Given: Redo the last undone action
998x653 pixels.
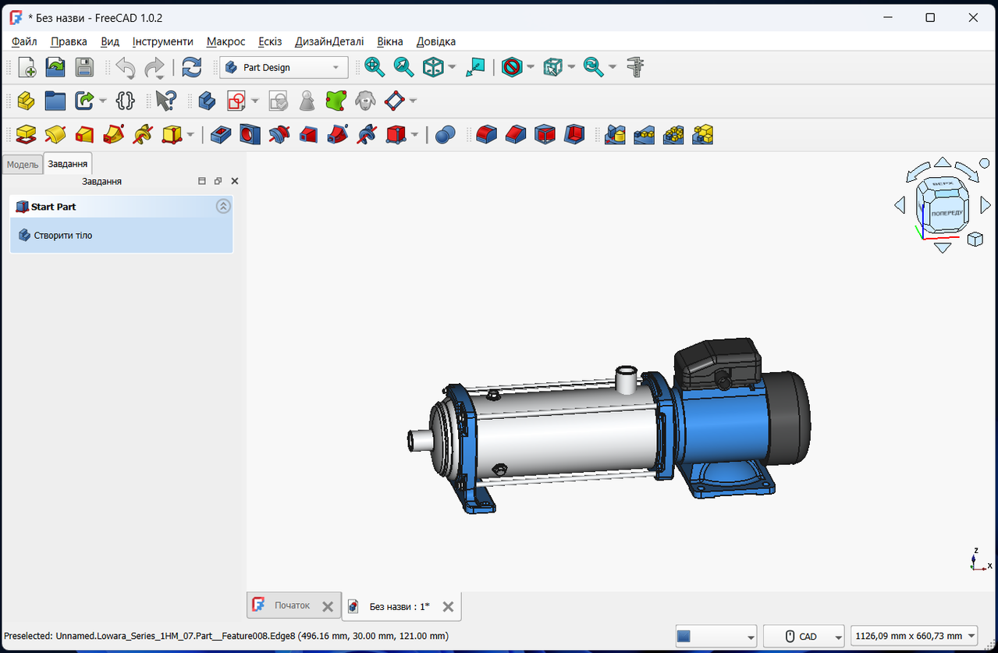Looking at the screenshot, I should [x=154, y=68].
